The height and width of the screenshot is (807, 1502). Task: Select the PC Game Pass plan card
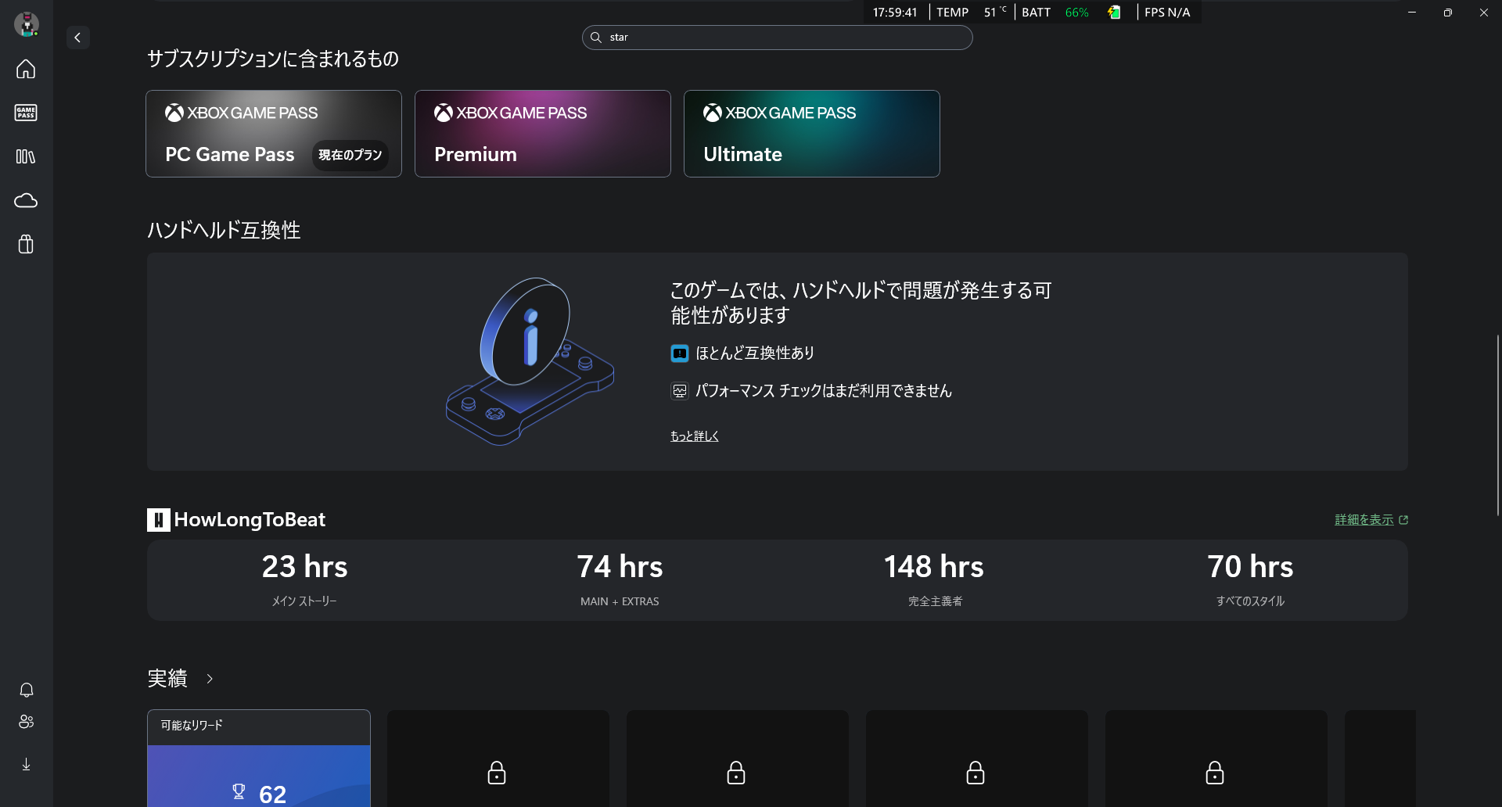pyautogui.click(x=274, y=134)
